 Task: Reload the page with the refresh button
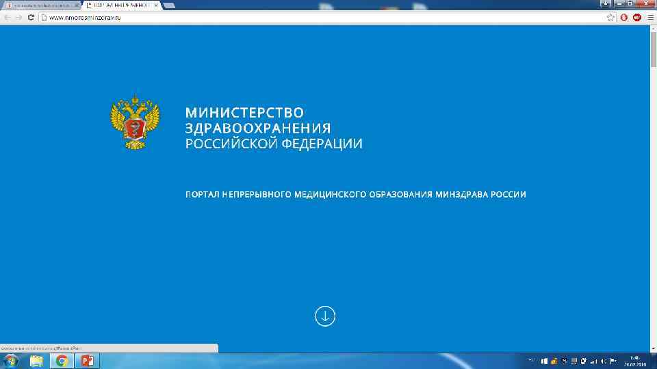click(x=31, y=18)
